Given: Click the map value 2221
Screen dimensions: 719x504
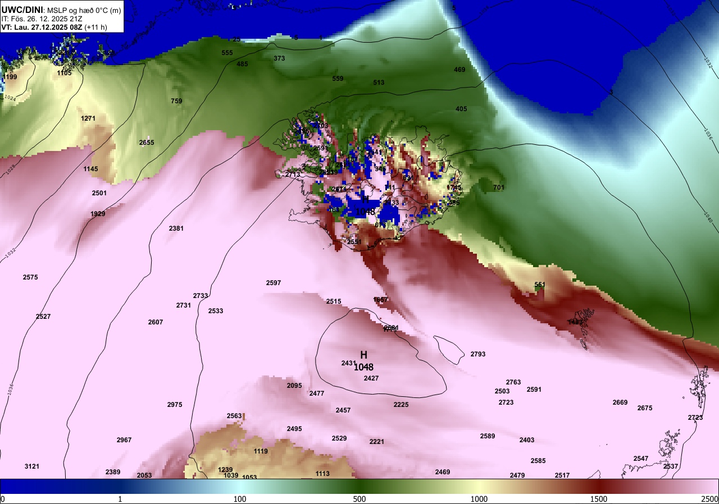Looking at the screenshot, I should click(377, 442).
